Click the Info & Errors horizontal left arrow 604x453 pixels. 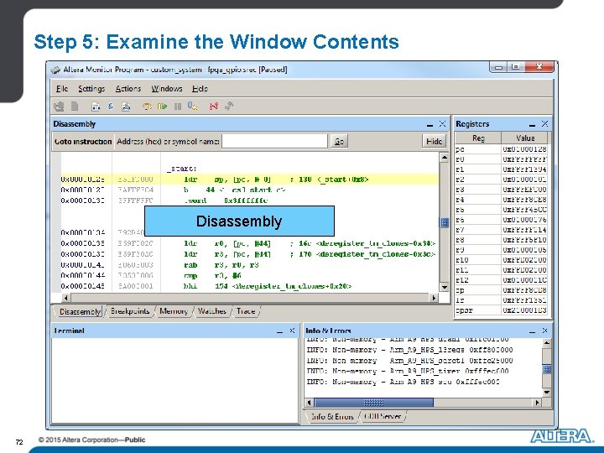(309, 403)
